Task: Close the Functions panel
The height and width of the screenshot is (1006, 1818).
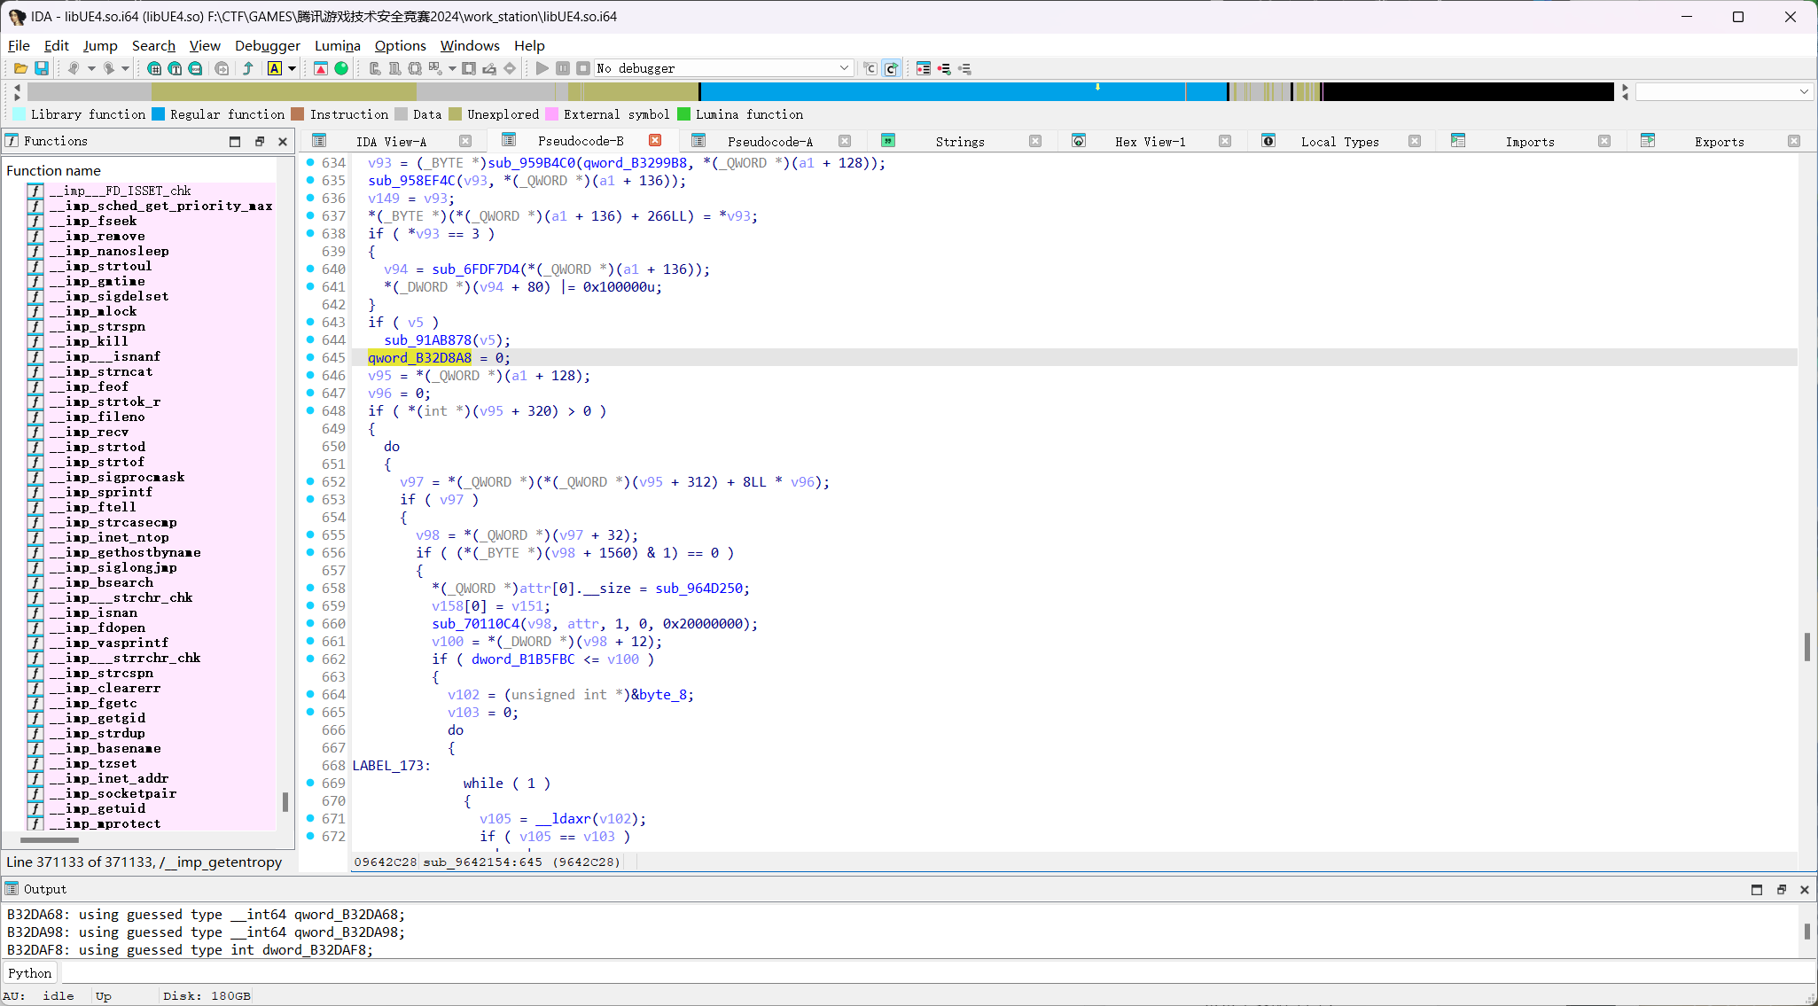Action: tap(283, 141)
